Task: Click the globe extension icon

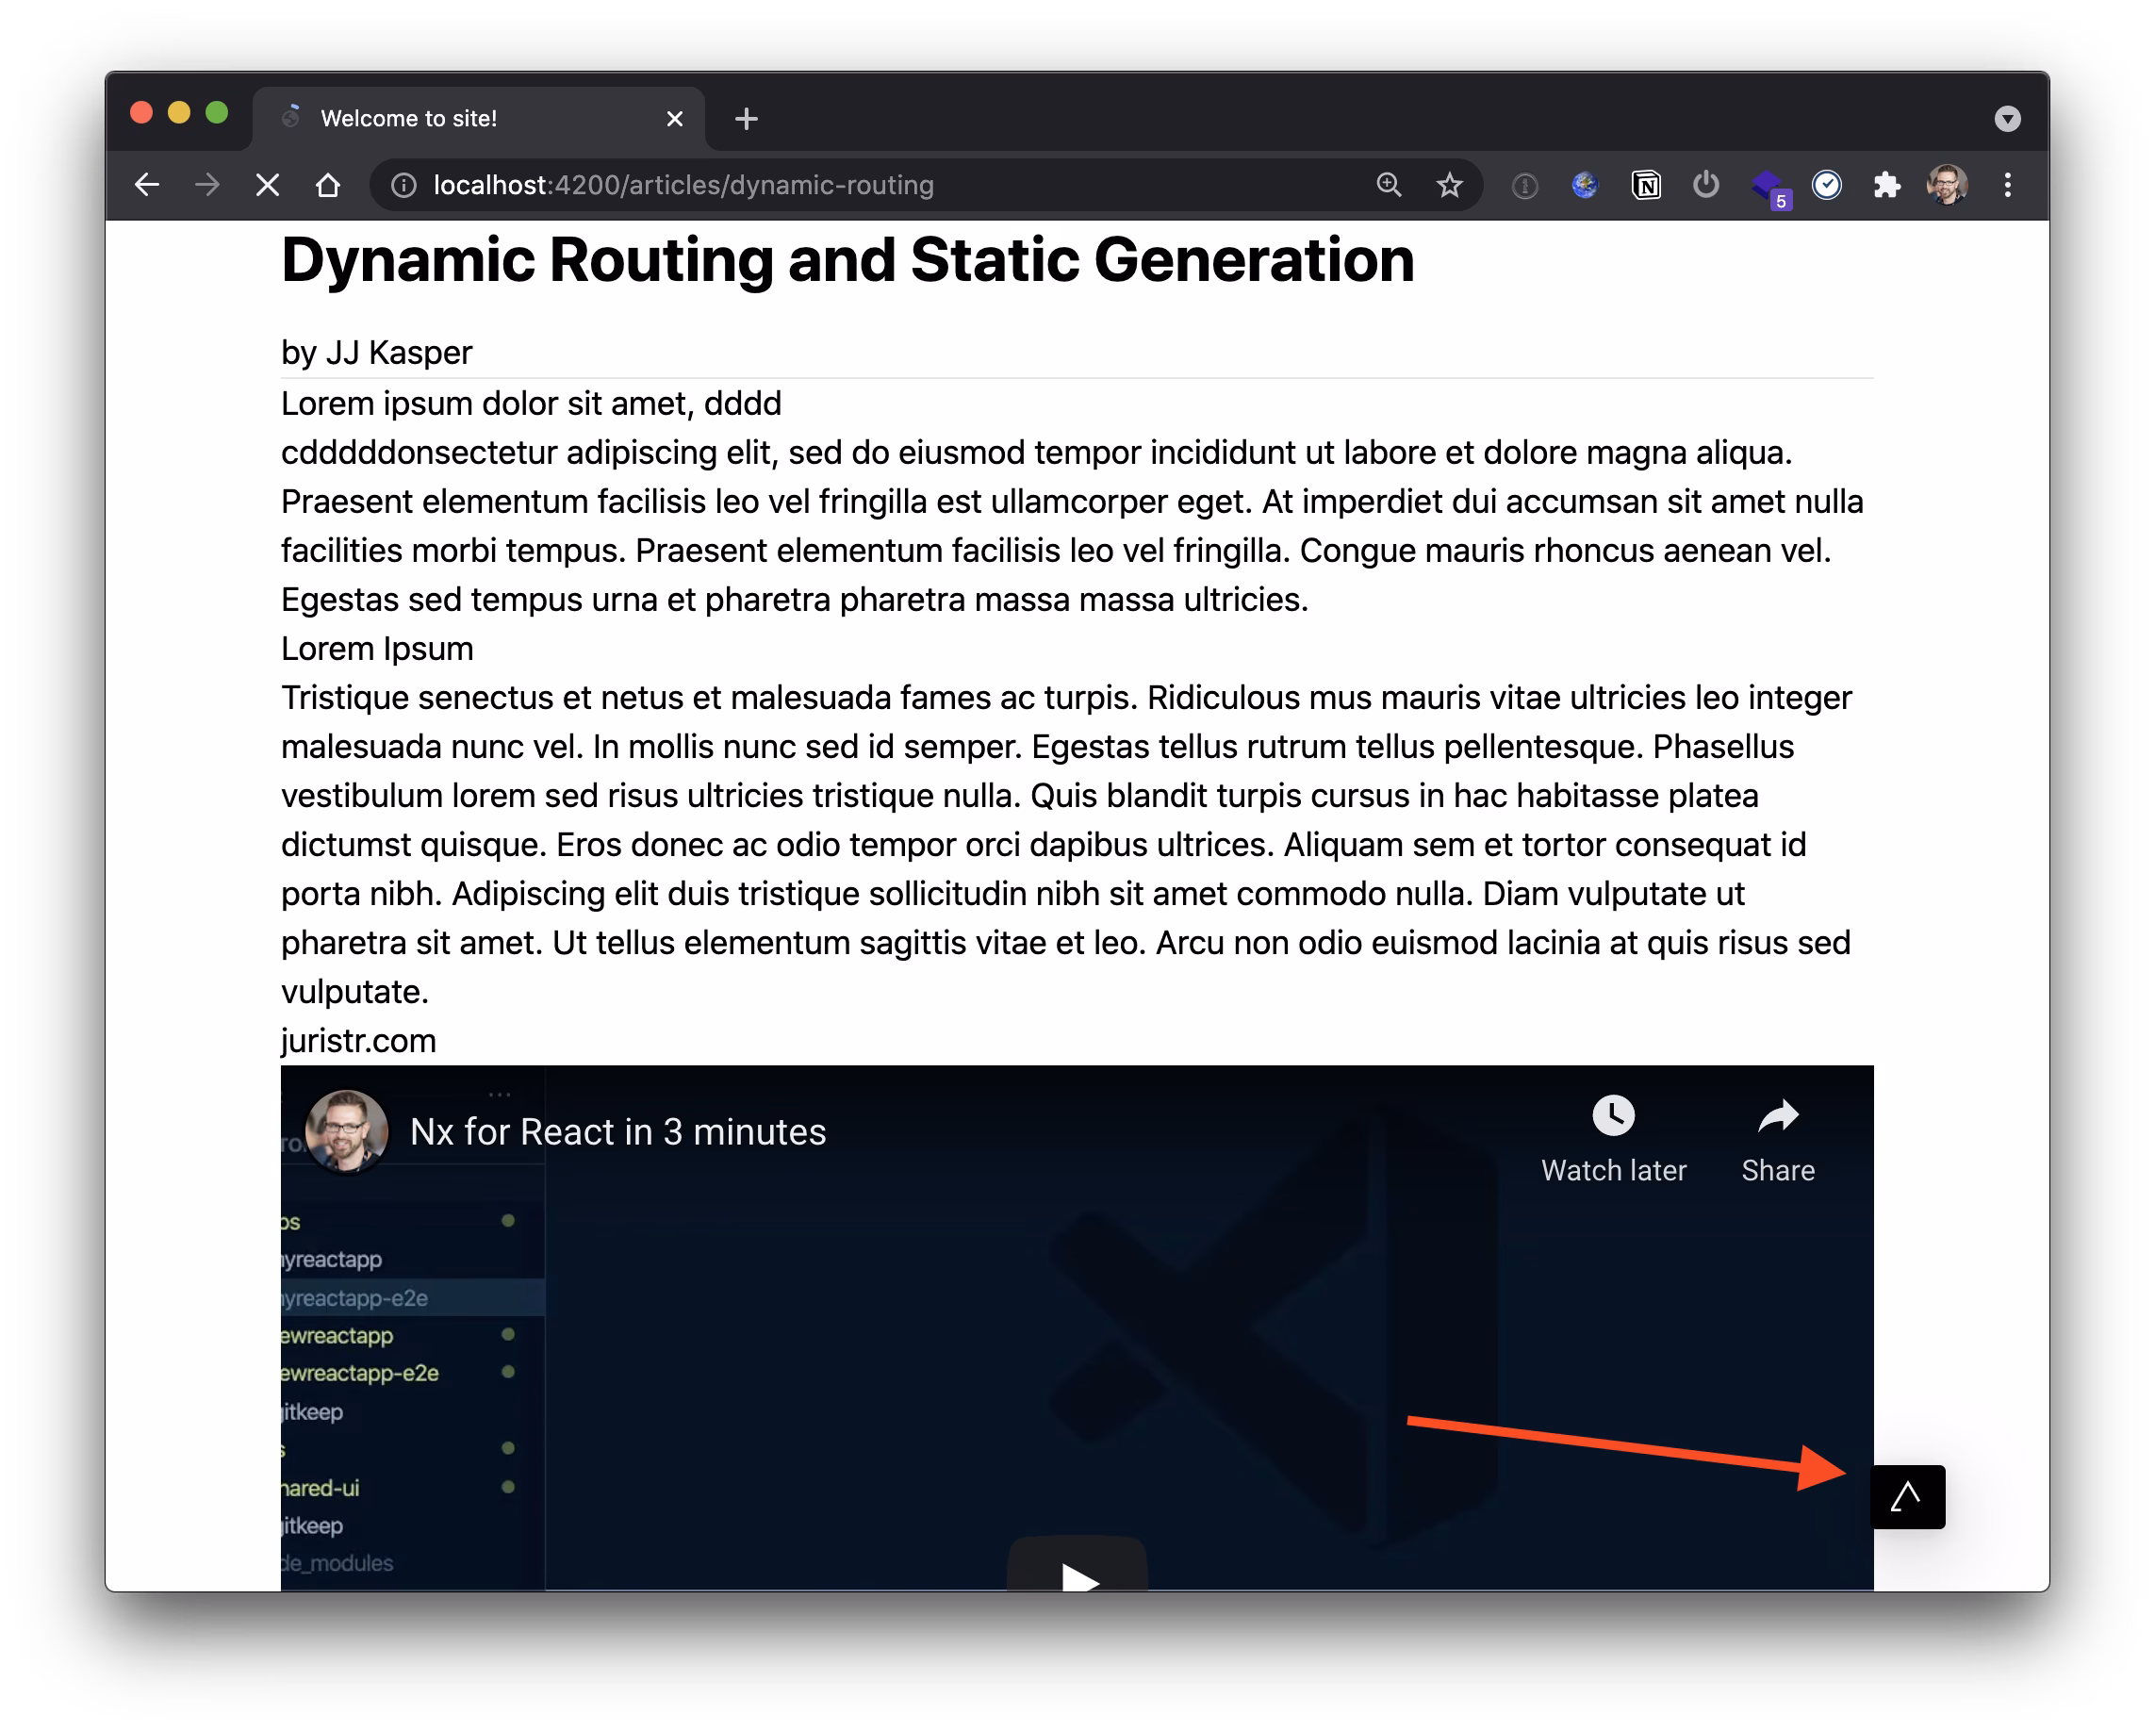Action: pos(1585,185)
